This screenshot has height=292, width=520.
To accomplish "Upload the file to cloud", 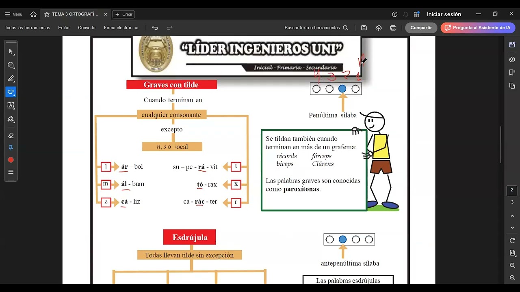I will point(379,28).
